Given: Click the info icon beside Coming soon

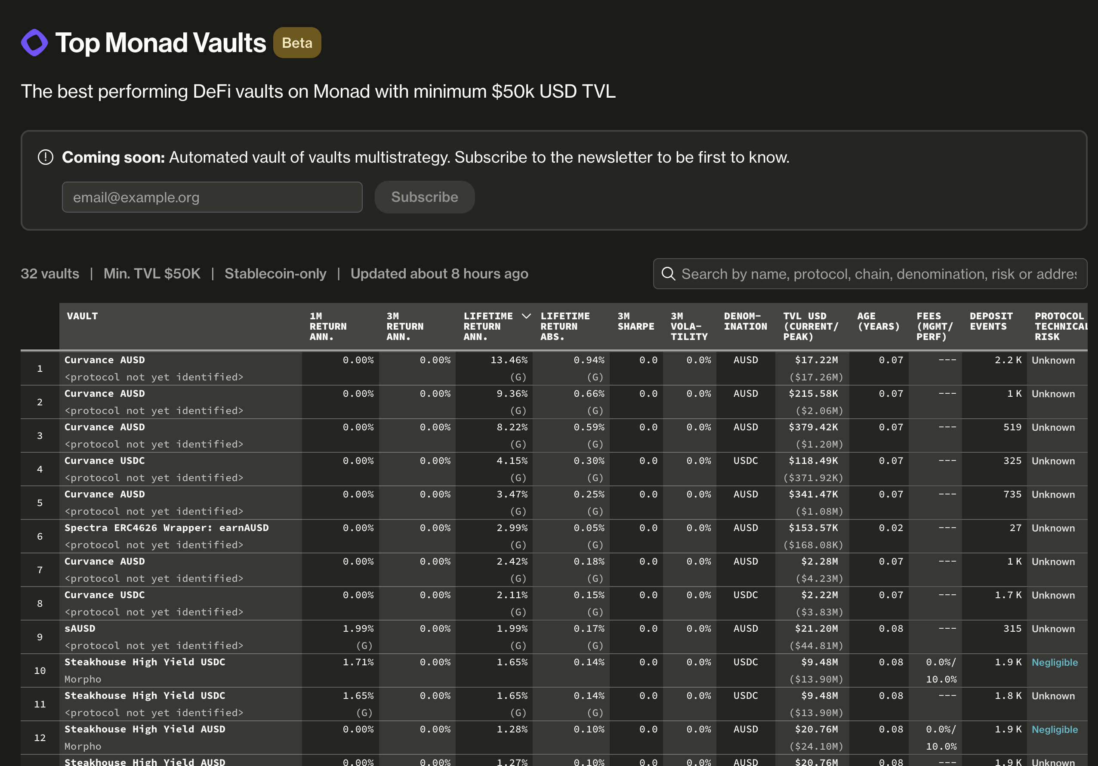Looking at the screenshot, I should (x=46, y=157).
